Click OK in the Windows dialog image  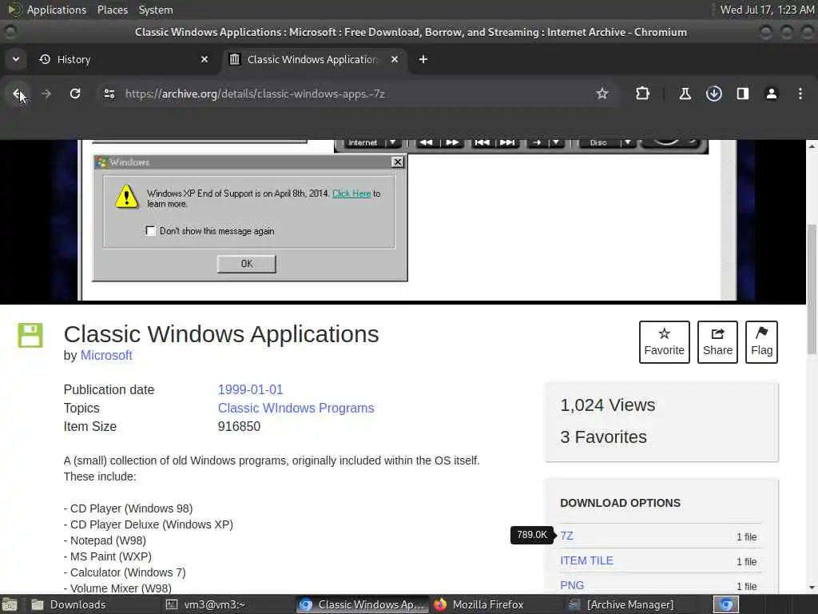pos(247,264)
